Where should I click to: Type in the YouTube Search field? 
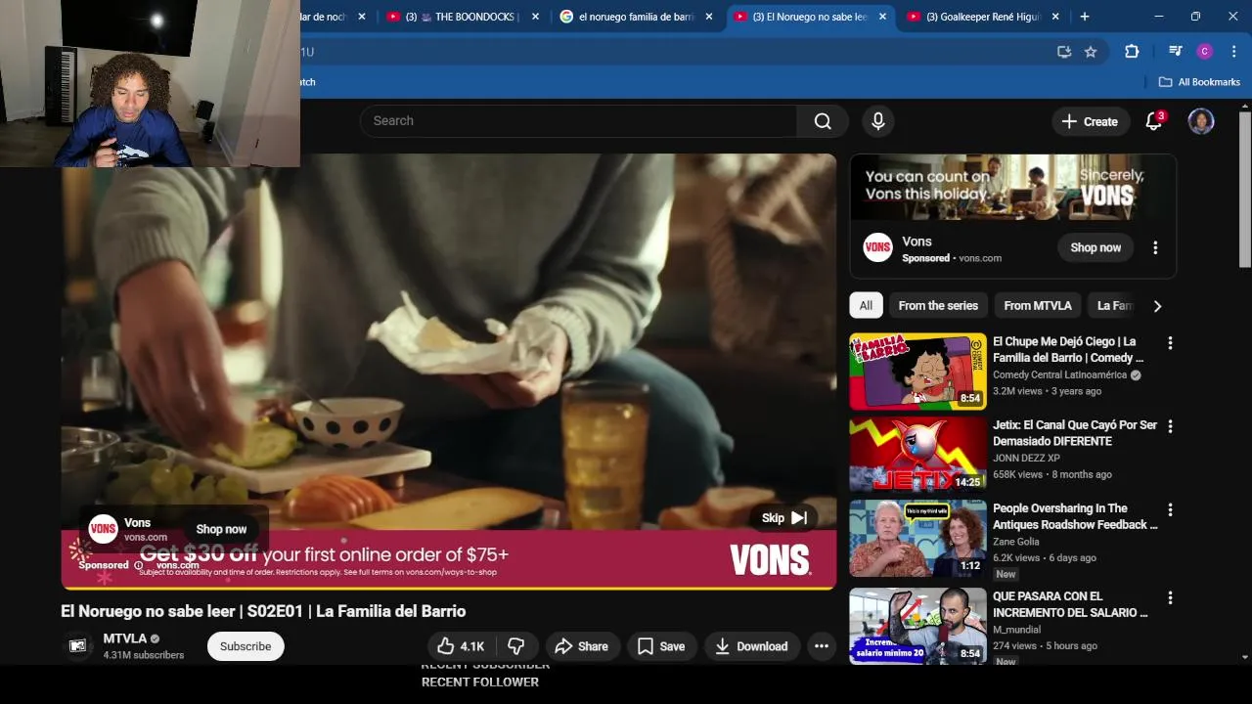click(579, 121)
